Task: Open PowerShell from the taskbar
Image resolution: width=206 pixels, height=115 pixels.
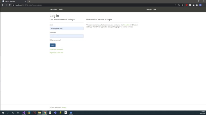Action: (71, 113)
